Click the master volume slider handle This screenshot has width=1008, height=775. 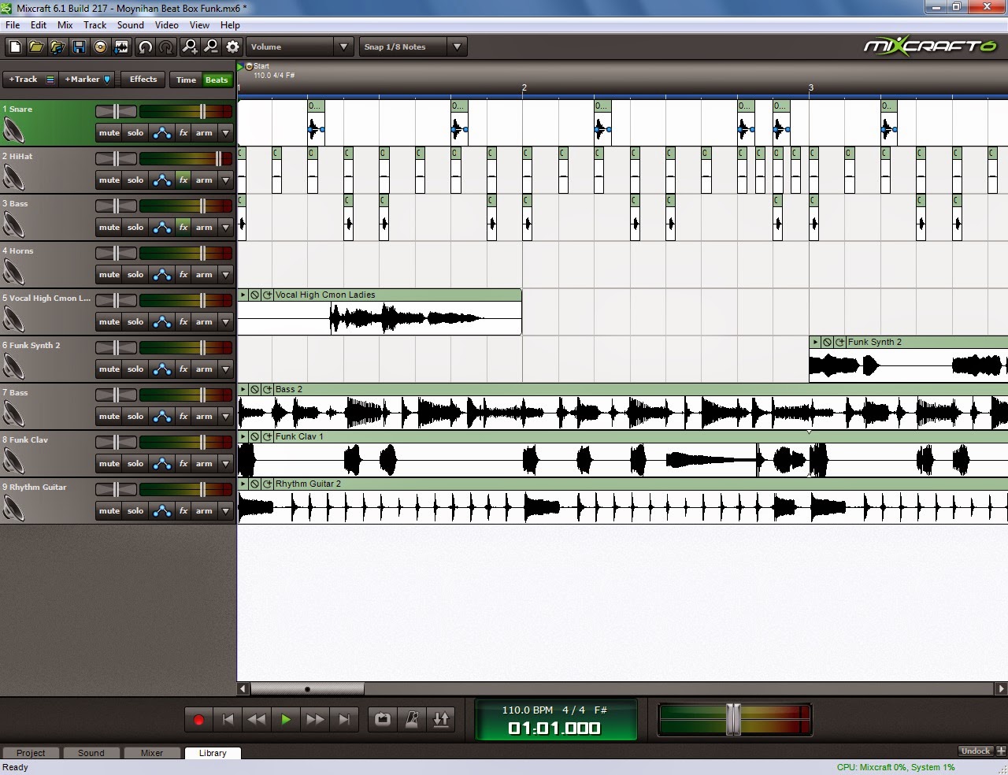tap(733, 719)
